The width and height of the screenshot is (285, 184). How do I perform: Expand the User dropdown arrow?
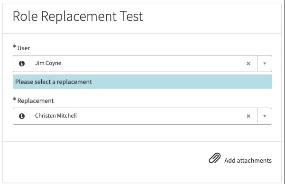tap(265, 64)
